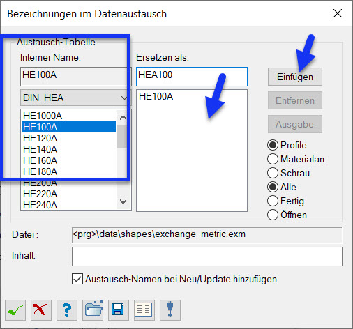Click the Ausgabe button

pos(295,124)
